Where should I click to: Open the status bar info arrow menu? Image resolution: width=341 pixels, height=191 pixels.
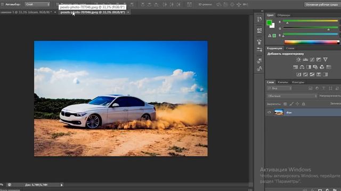tap(62, 185)
